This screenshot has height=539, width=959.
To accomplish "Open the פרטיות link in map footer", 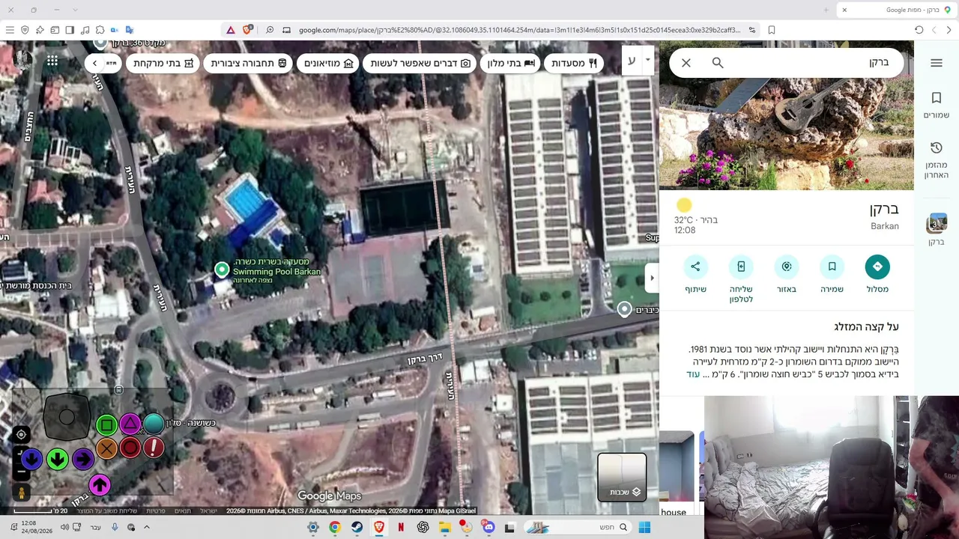I will [156, 511].
